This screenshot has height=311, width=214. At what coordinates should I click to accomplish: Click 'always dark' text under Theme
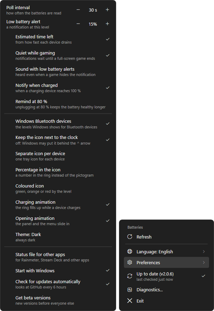point(25,240)
